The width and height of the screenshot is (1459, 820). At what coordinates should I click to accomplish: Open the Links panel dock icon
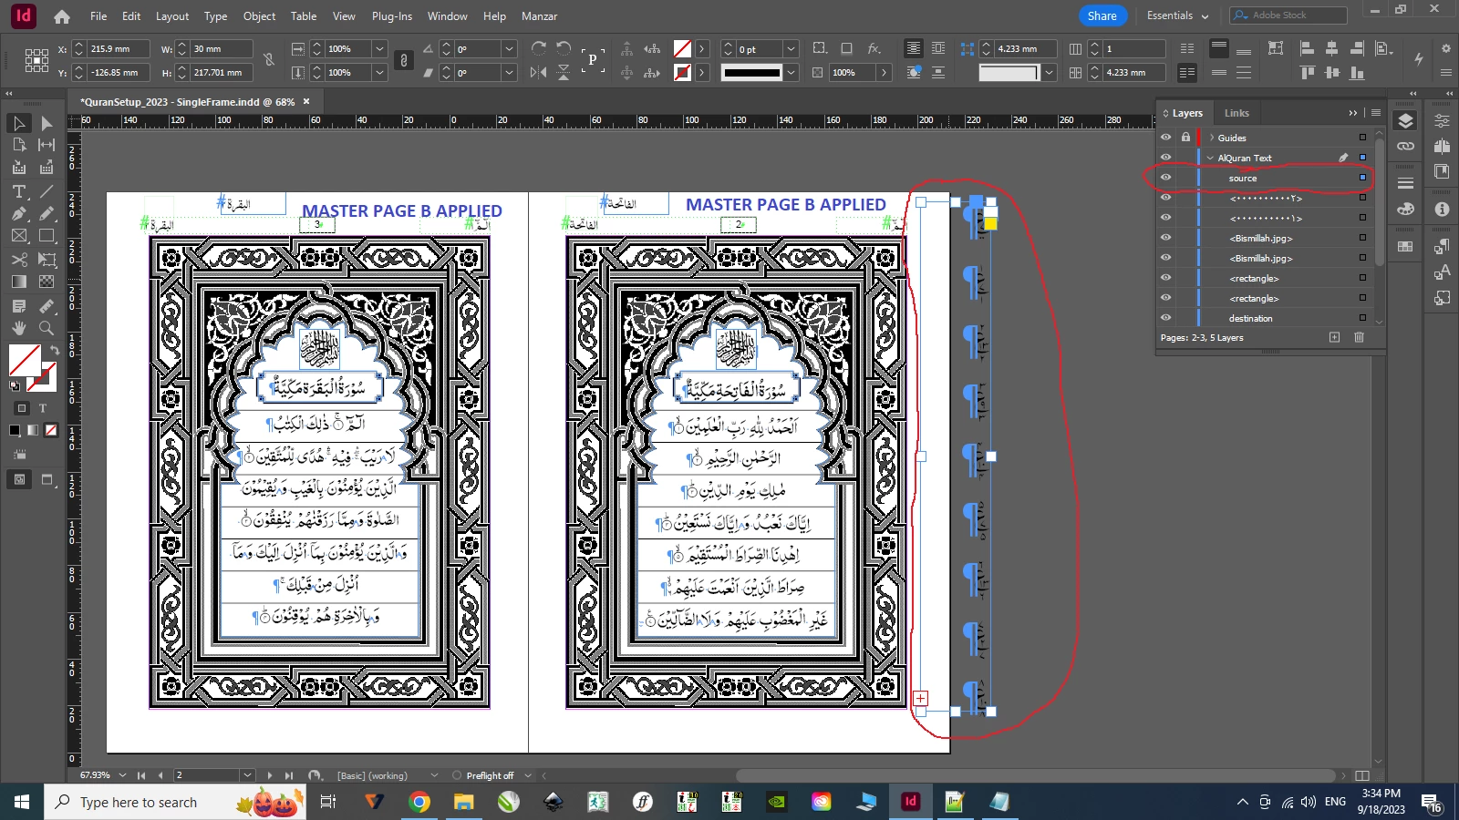[1405, 147]
